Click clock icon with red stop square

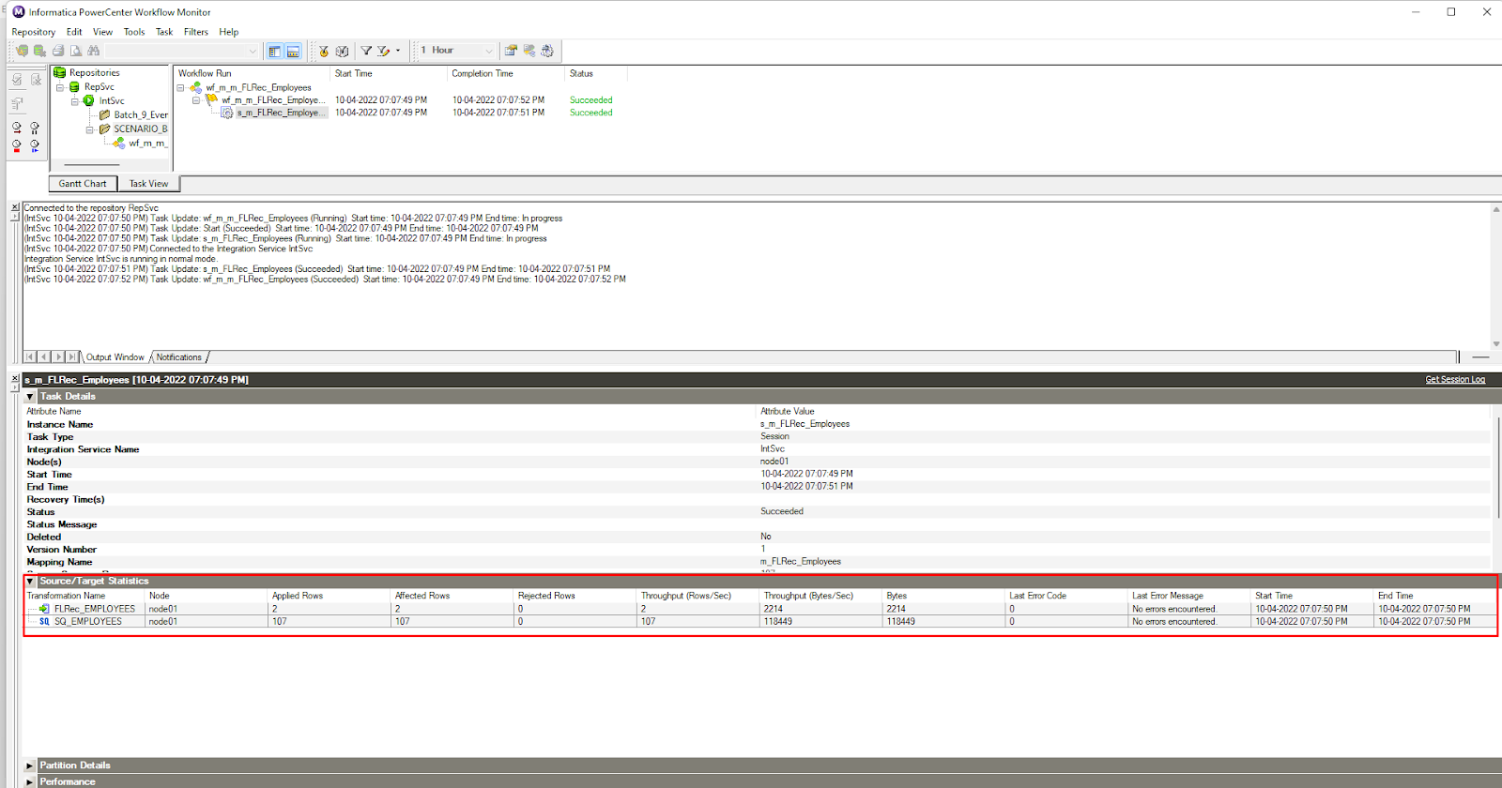17,145
